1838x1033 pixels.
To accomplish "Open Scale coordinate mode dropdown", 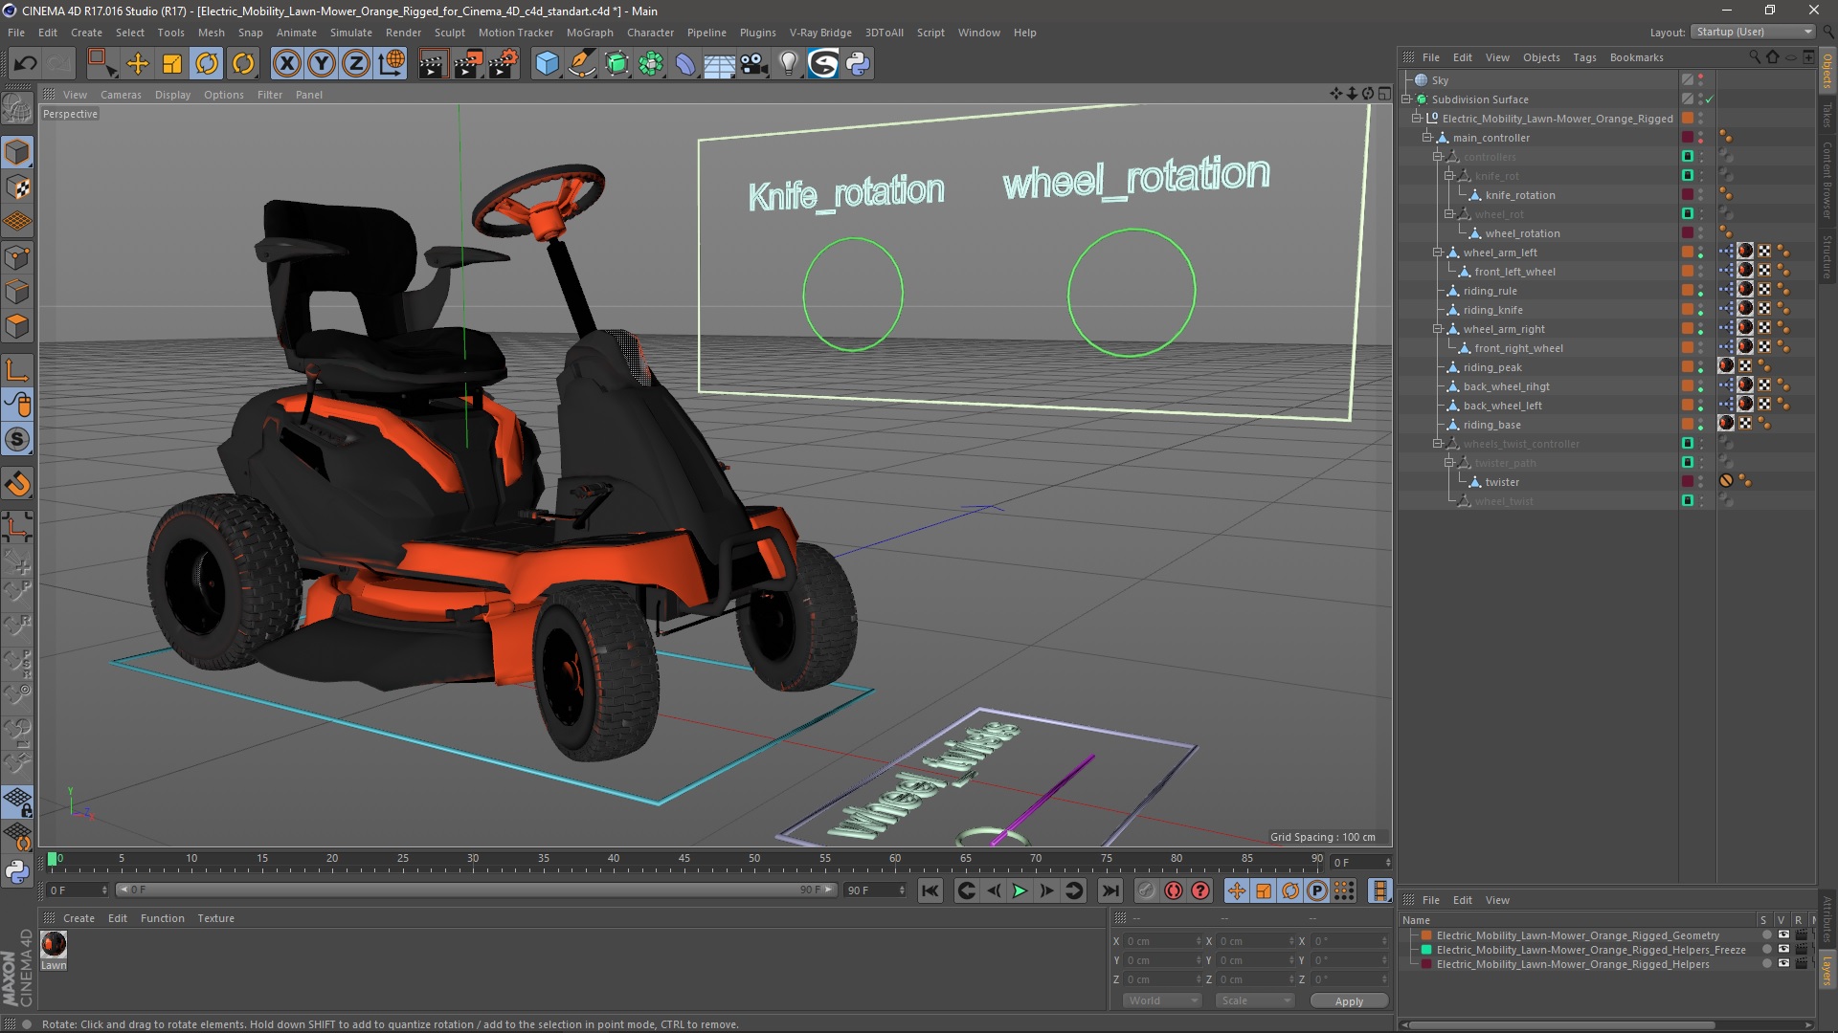I will pos(1254,1000).
